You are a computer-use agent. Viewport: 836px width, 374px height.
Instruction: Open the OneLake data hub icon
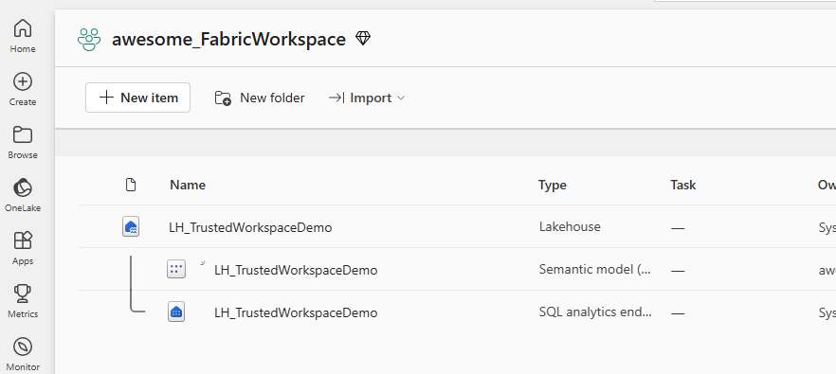(x=23, y=188)
